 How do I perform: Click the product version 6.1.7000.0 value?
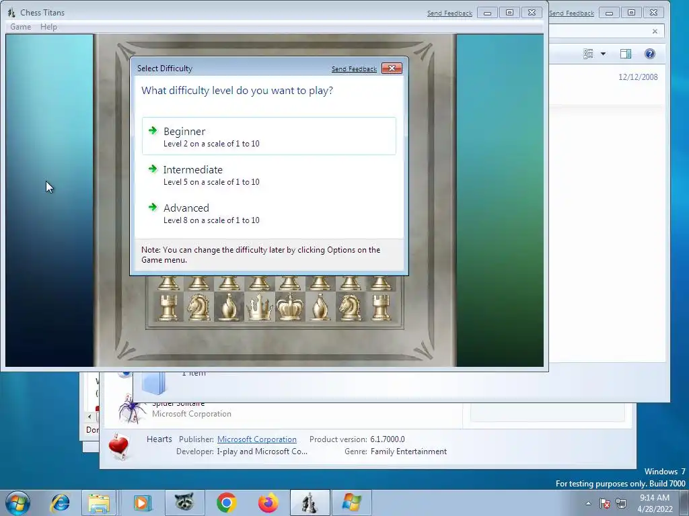pos(388,439)
